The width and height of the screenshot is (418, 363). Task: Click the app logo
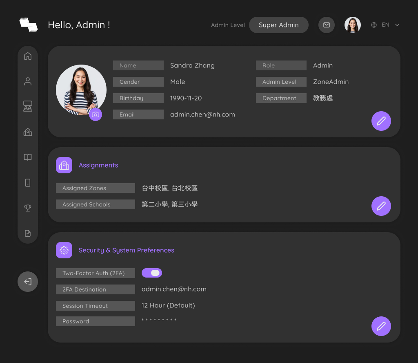pyautogui.click(x=29, y=25)
